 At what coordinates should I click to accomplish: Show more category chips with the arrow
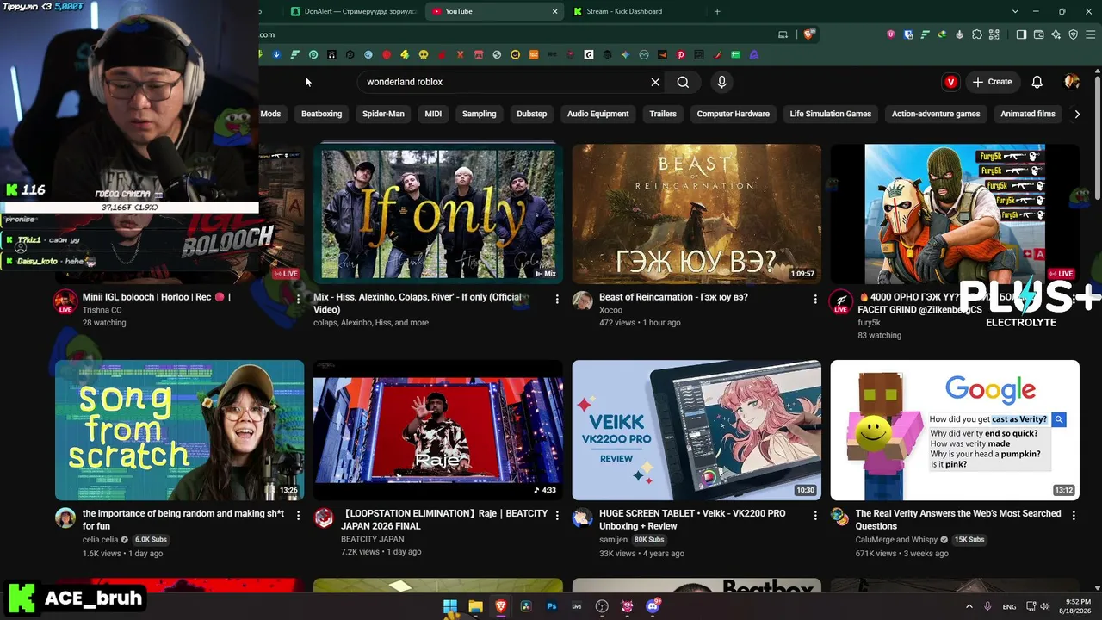[1077, 114]
